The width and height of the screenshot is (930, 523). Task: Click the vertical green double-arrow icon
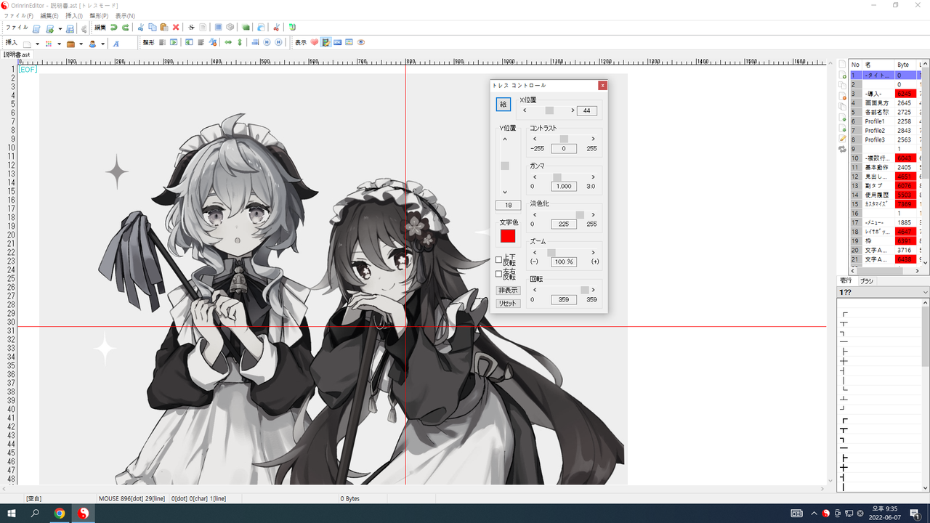tap(240, 42)
